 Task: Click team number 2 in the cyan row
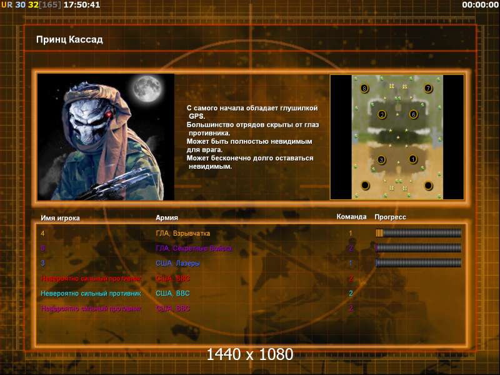(x=351, y=293)
